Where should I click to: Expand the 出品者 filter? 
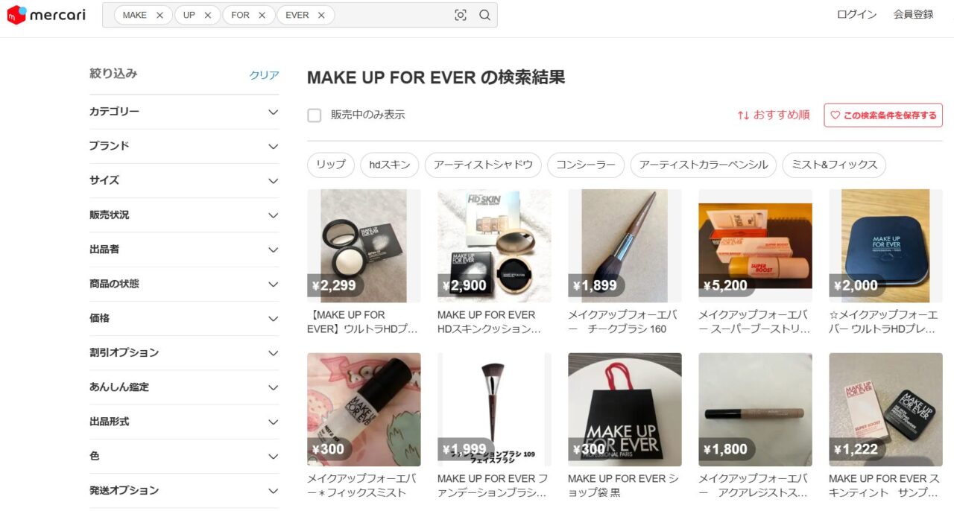point(184,250)
